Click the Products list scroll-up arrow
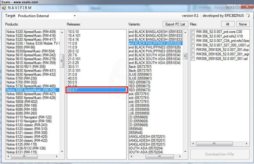254x164 pixels. (x=62, y=32)
